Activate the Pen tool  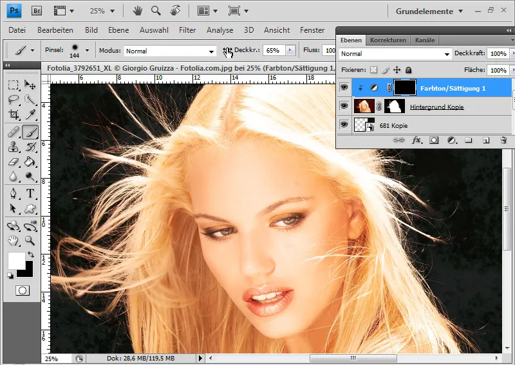[x=14, y=193]
